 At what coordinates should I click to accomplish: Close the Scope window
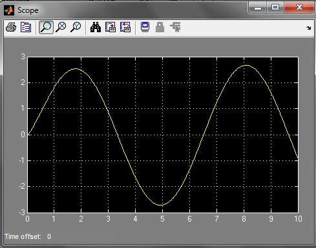[x=299, y=7]
